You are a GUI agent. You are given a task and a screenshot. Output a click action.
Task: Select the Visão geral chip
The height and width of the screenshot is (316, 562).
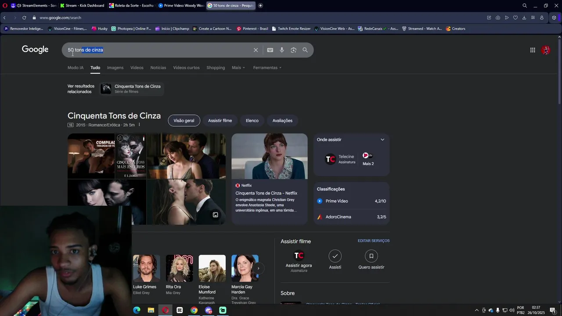(x=184, y=121)
